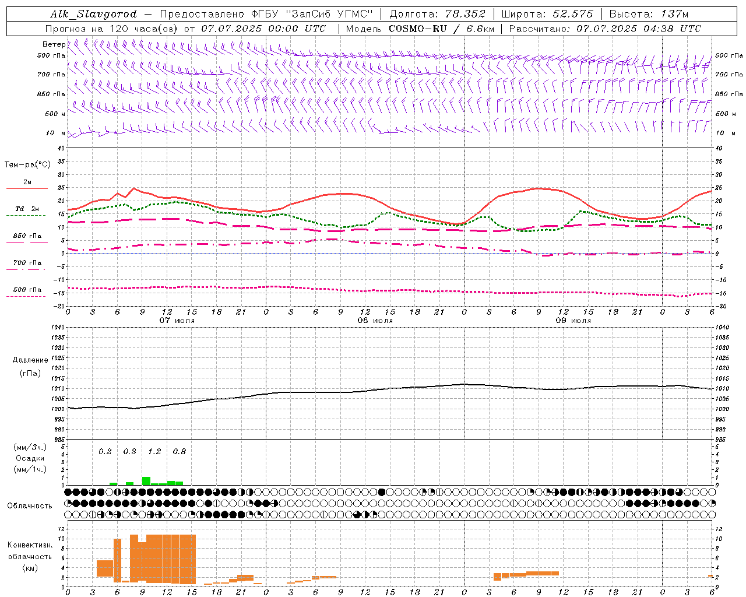Select the text 'Предоставлено ФГБУ "ЗапСиб УГМС"'
This screenshot has height=597, width=746.
266,14
